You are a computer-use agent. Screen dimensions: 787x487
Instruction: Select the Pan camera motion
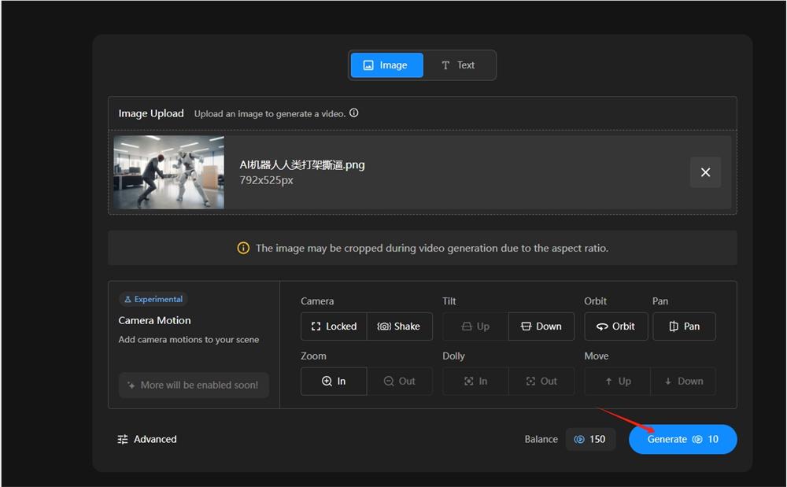click(684, 326)
